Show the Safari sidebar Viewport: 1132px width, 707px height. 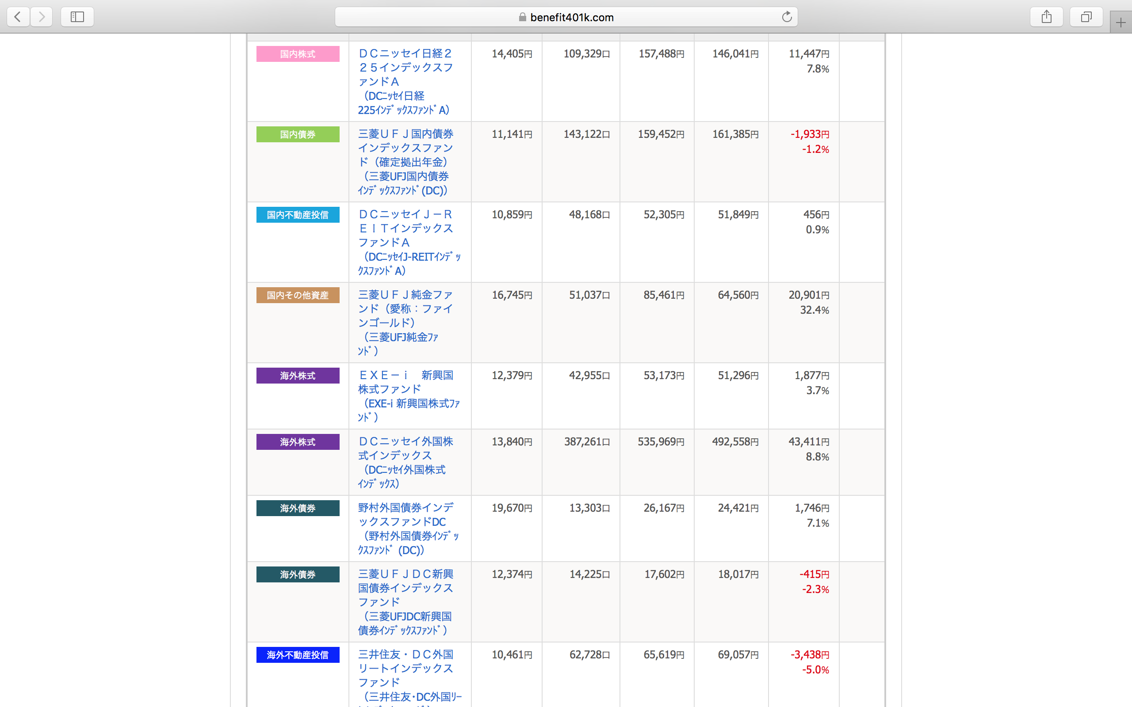pyautogui.click(x=77, y=17)
